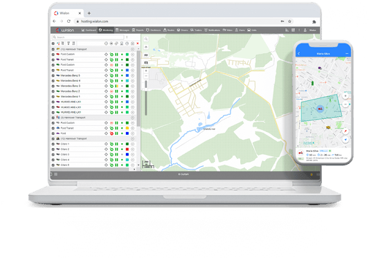Select the Citaro 3 unit name
This screenshot has width=369, height=258.
[64, 154]
